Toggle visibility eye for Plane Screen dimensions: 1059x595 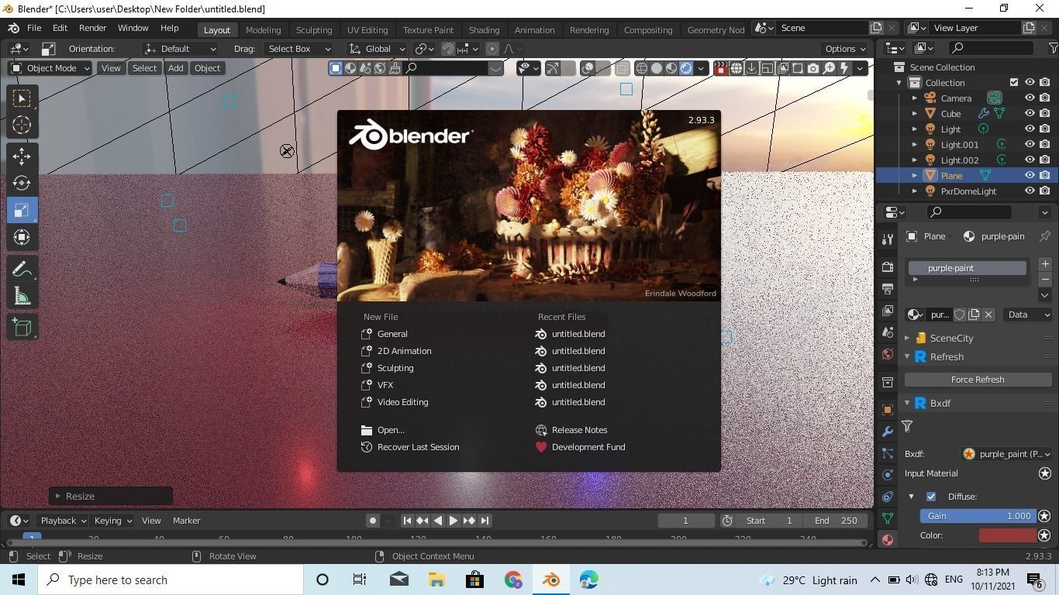(x=1030, y=176)
